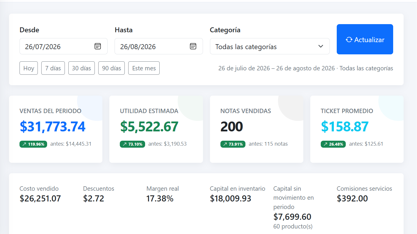Viewport: 417px width, 234px height.
Task: Click the 60 producto(s) text
Action: (293, 226)
